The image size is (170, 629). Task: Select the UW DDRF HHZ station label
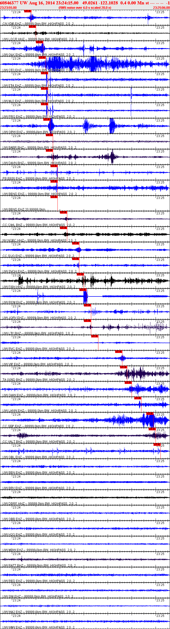click(x=40, y=504)
